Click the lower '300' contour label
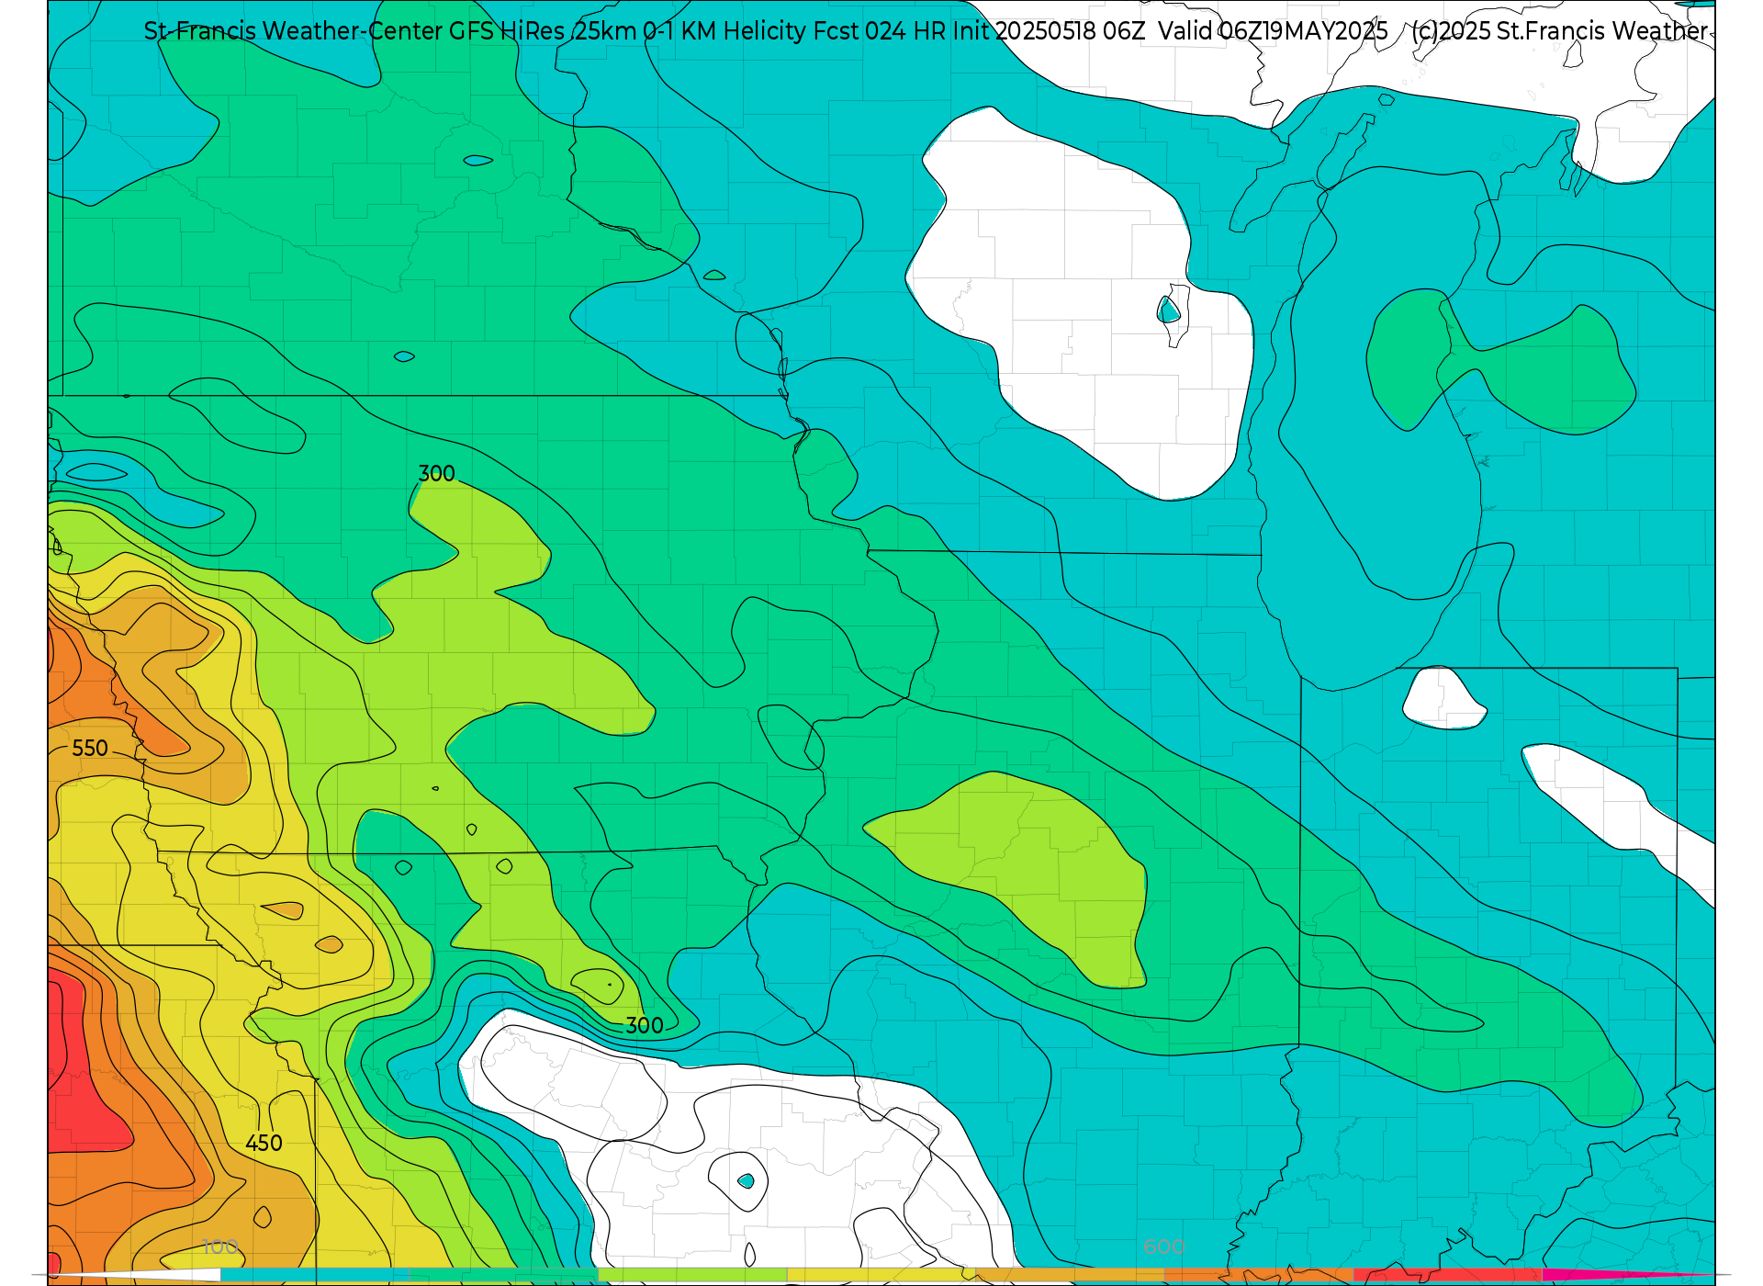1763x1286 pixels. [645, 1026]
